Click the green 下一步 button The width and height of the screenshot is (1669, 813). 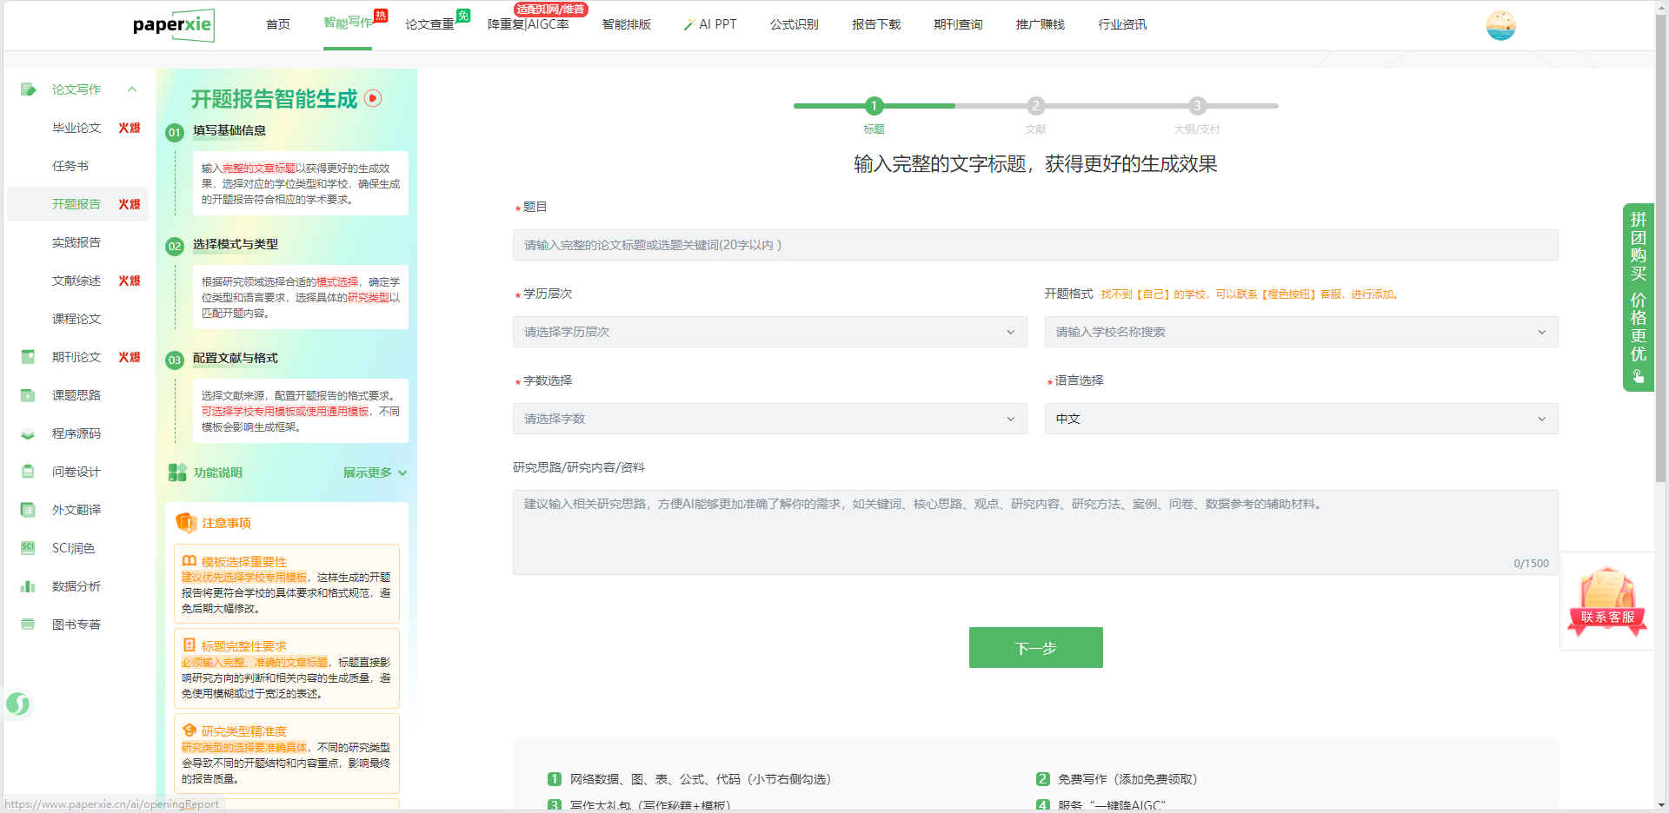point(1035,648)
